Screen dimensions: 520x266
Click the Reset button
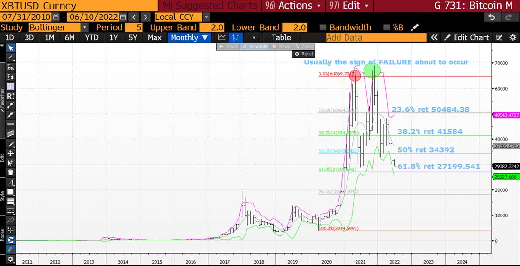tap(303, 53)
